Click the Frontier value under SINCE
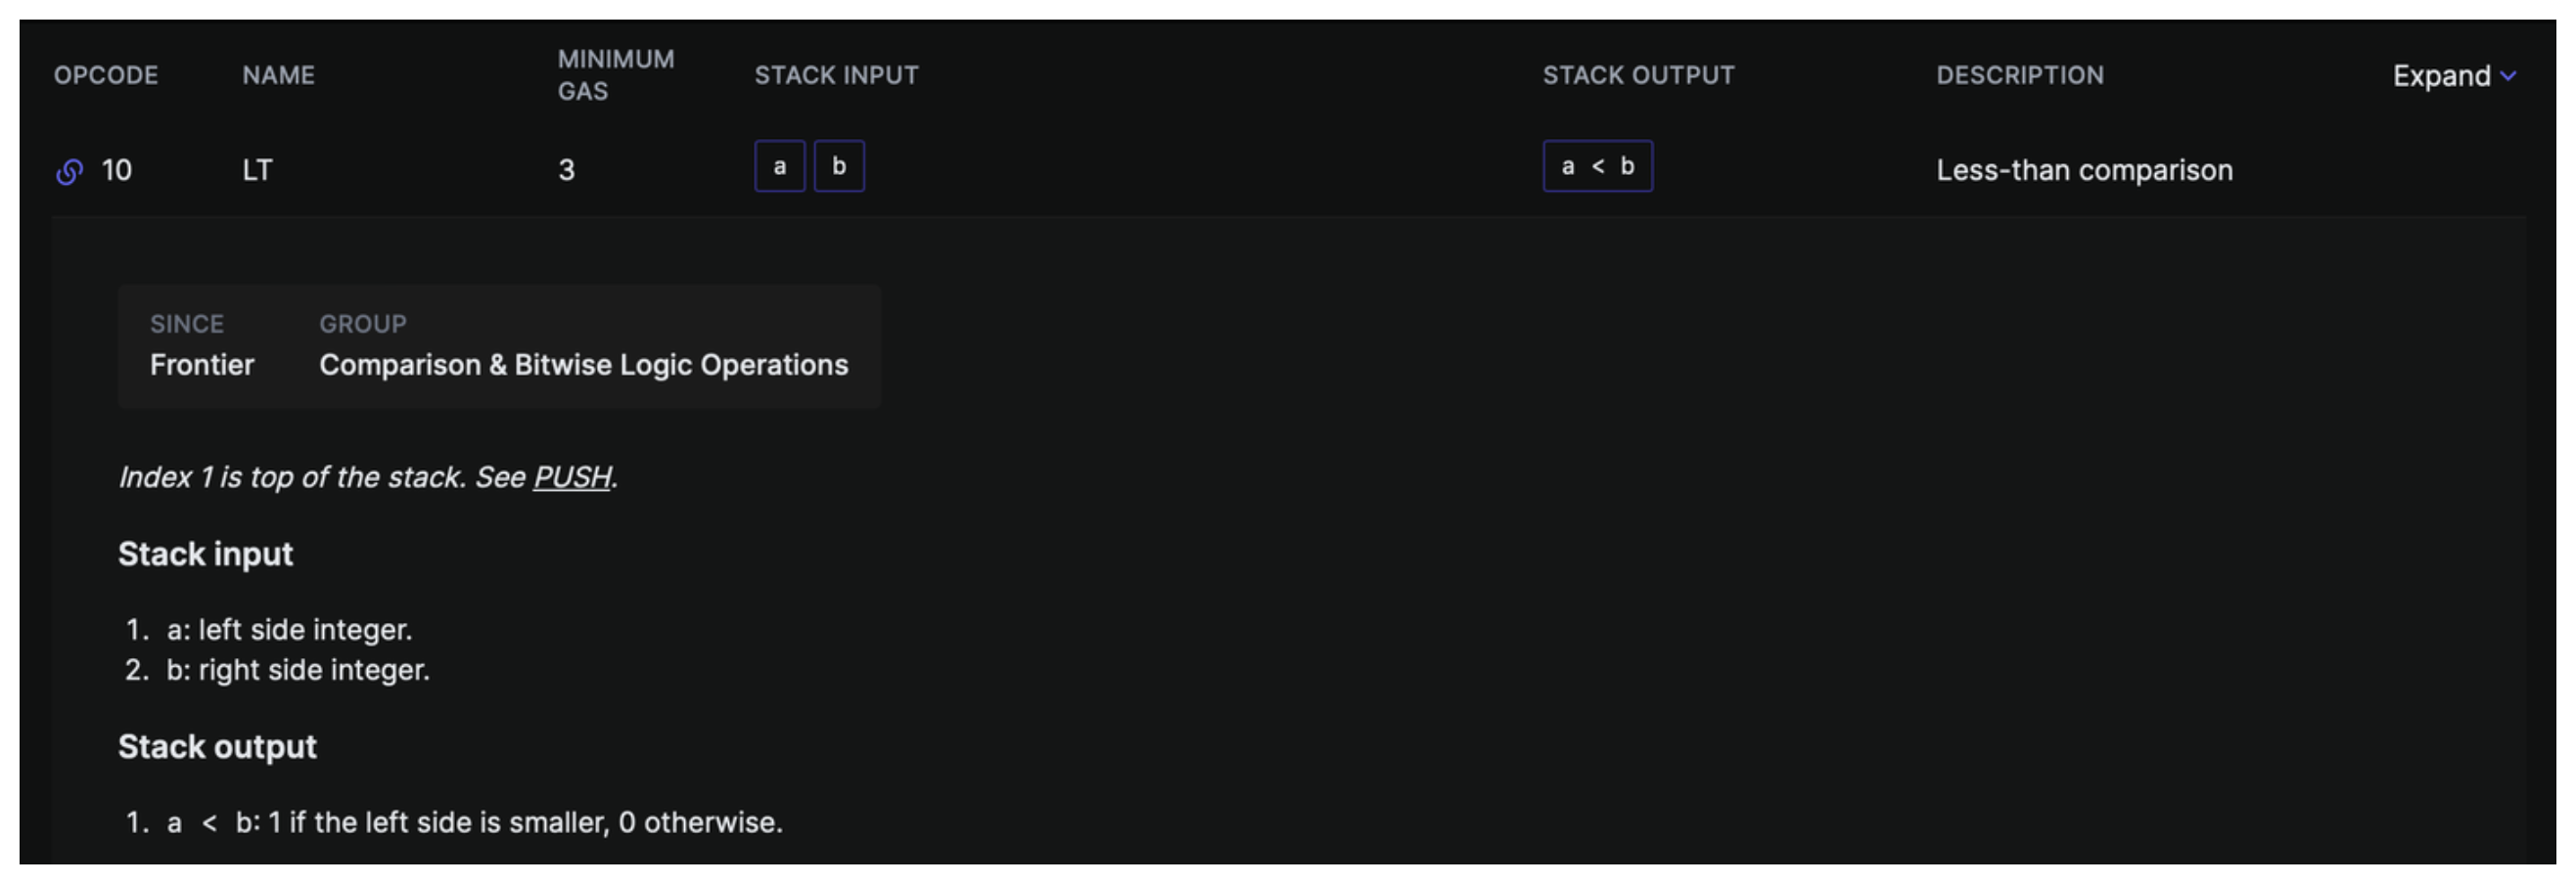Screen dimensions: 2576x884 tap(202, 366)
